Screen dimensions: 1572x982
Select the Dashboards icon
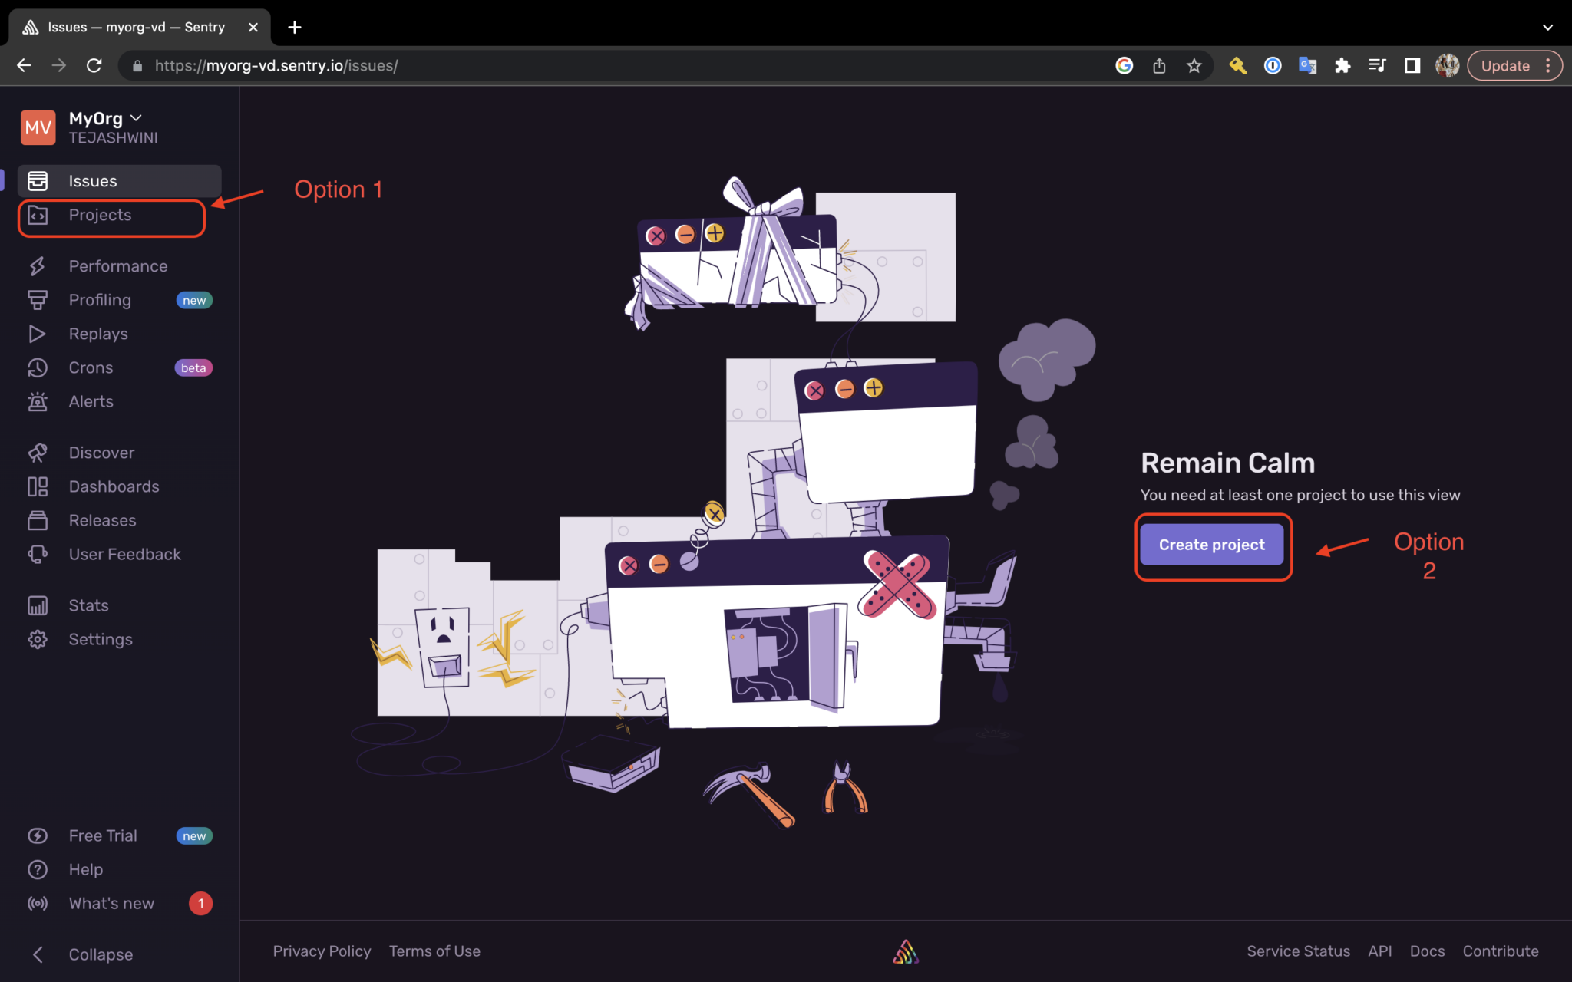[38, 486]
